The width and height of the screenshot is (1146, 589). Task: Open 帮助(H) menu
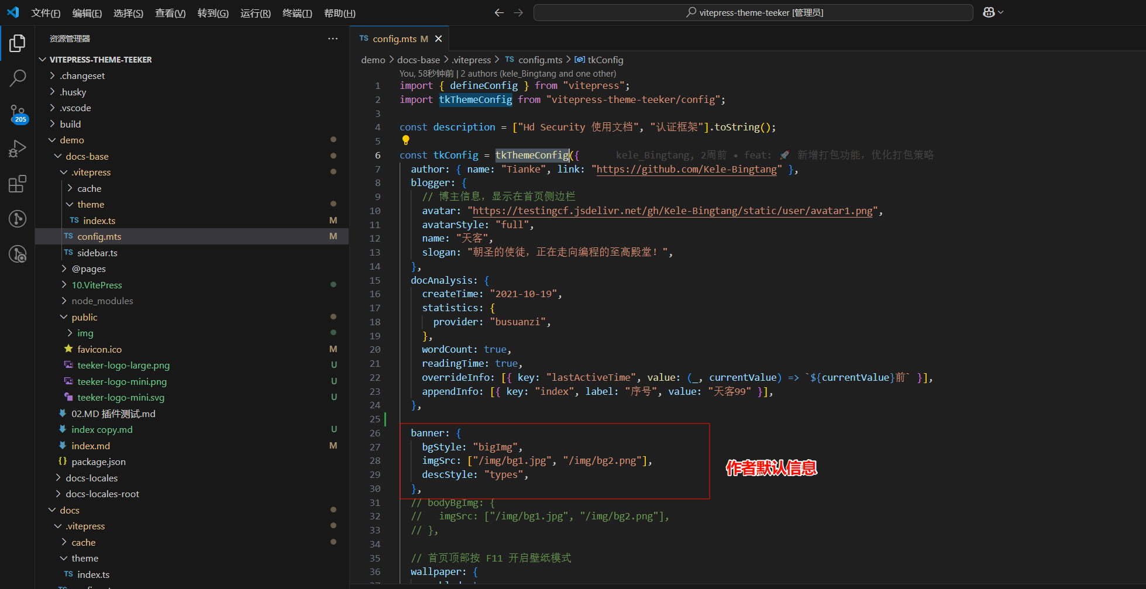[x=340, y=13]
